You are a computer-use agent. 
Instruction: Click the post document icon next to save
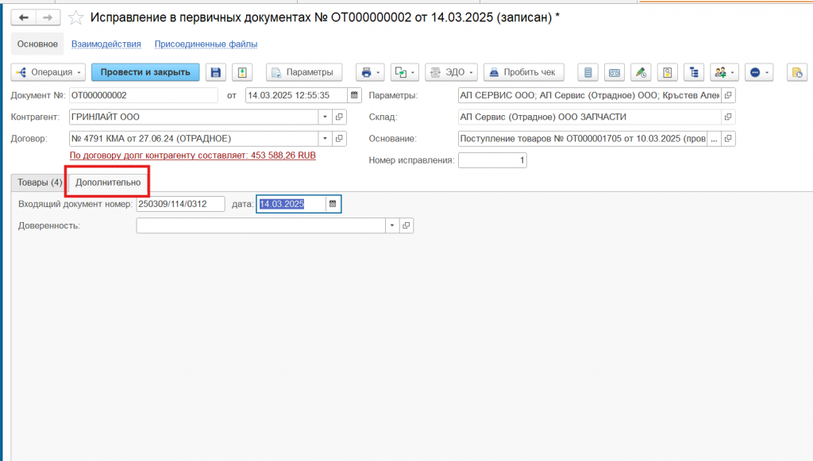click(241, 72)
